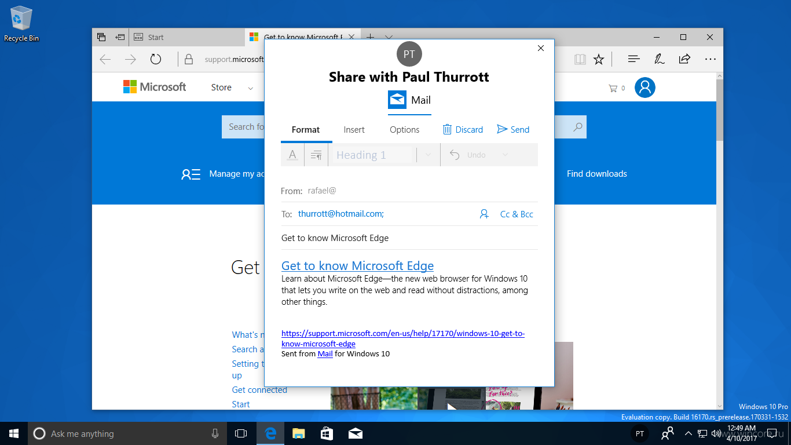This screenshot has width=791, height=445.
Task: Expand the Store menu chevron
Action: 251,89
